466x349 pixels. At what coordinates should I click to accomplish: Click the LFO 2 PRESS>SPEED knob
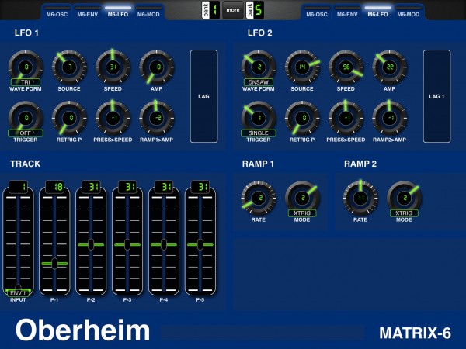click(x=346, y=118)
